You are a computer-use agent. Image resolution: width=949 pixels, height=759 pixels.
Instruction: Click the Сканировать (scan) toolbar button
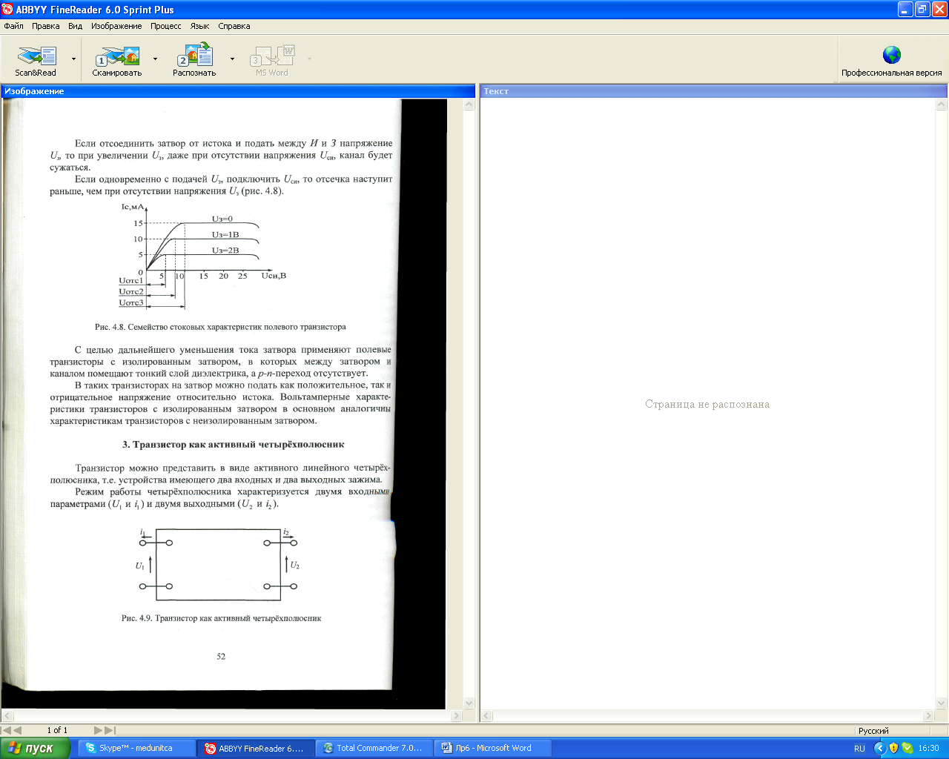[116, 61]
